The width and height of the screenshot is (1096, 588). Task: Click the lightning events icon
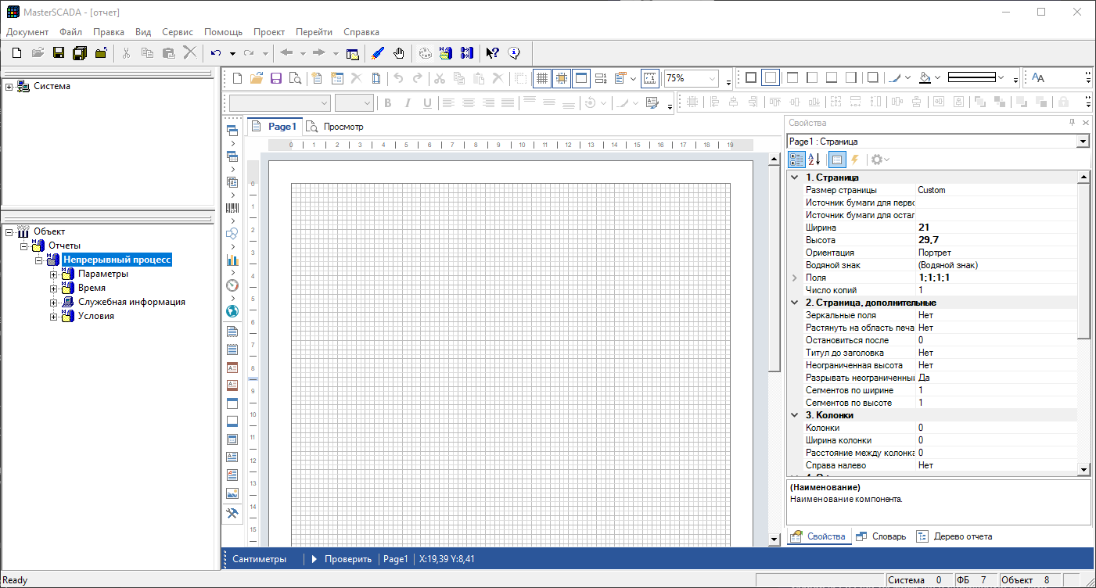(855, 160)
